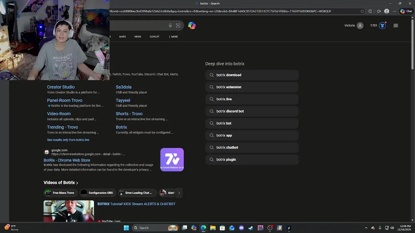Viewport: 415px width, 233px height.
Task: Search suggestion botrix extension
Action: pyautogui.click(x=252, y=87)
